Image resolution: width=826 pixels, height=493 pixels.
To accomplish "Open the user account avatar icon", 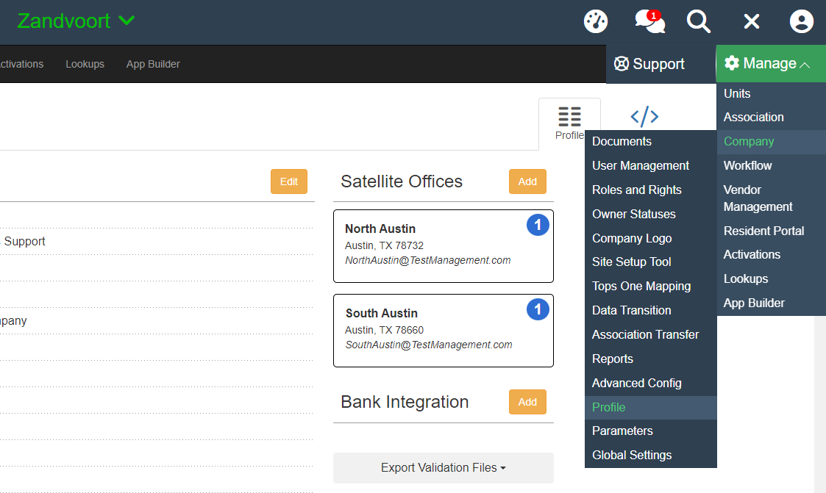I will 801,21.
